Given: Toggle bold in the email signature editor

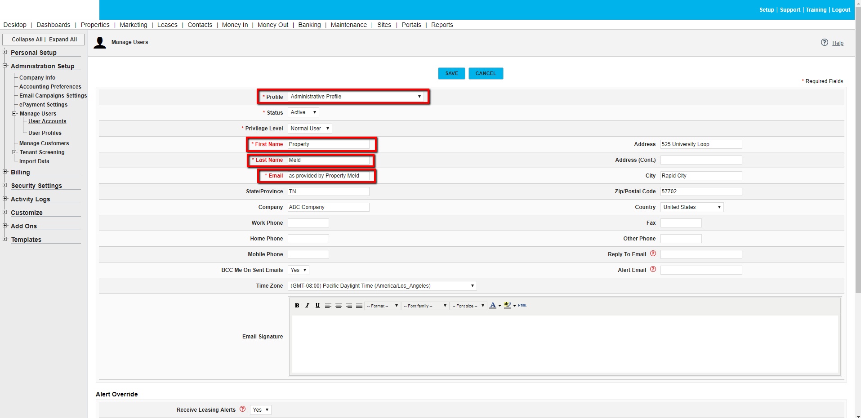Looking at the screenshot, I should (297, 306).
